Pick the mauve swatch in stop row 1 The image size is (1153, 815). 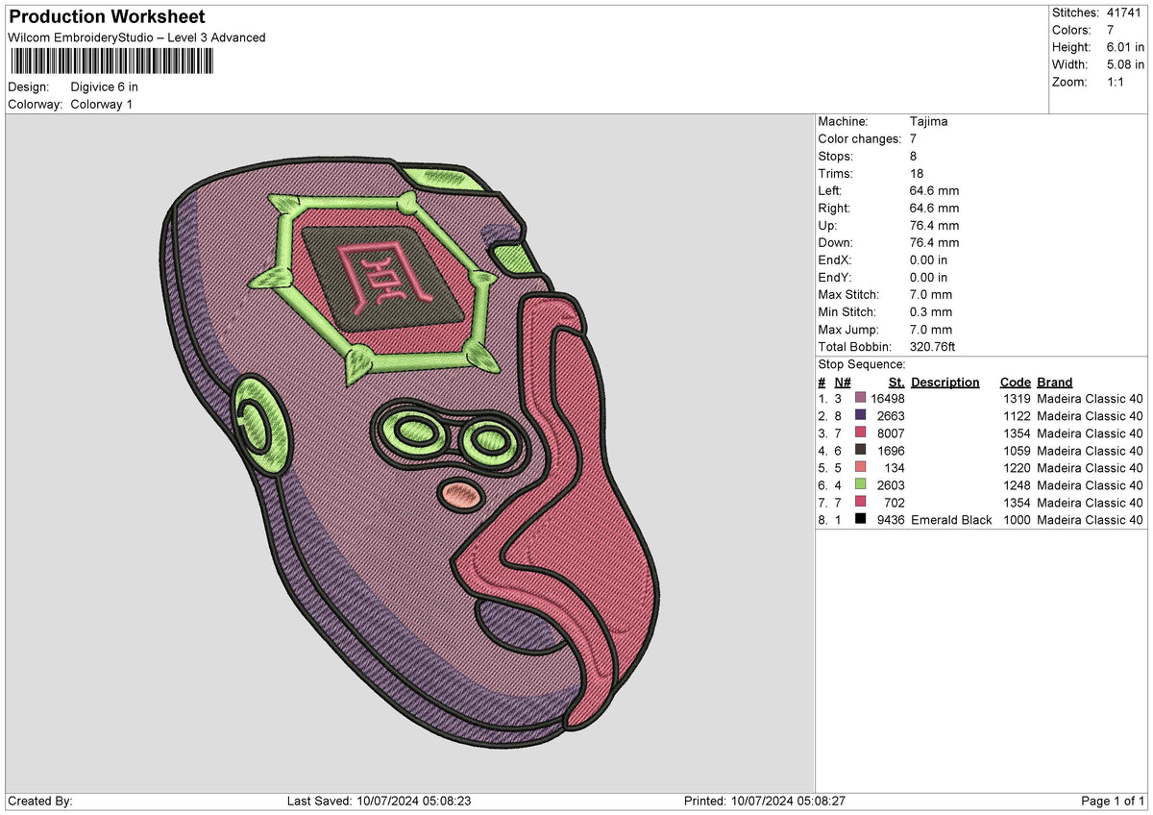pos(860,399)
